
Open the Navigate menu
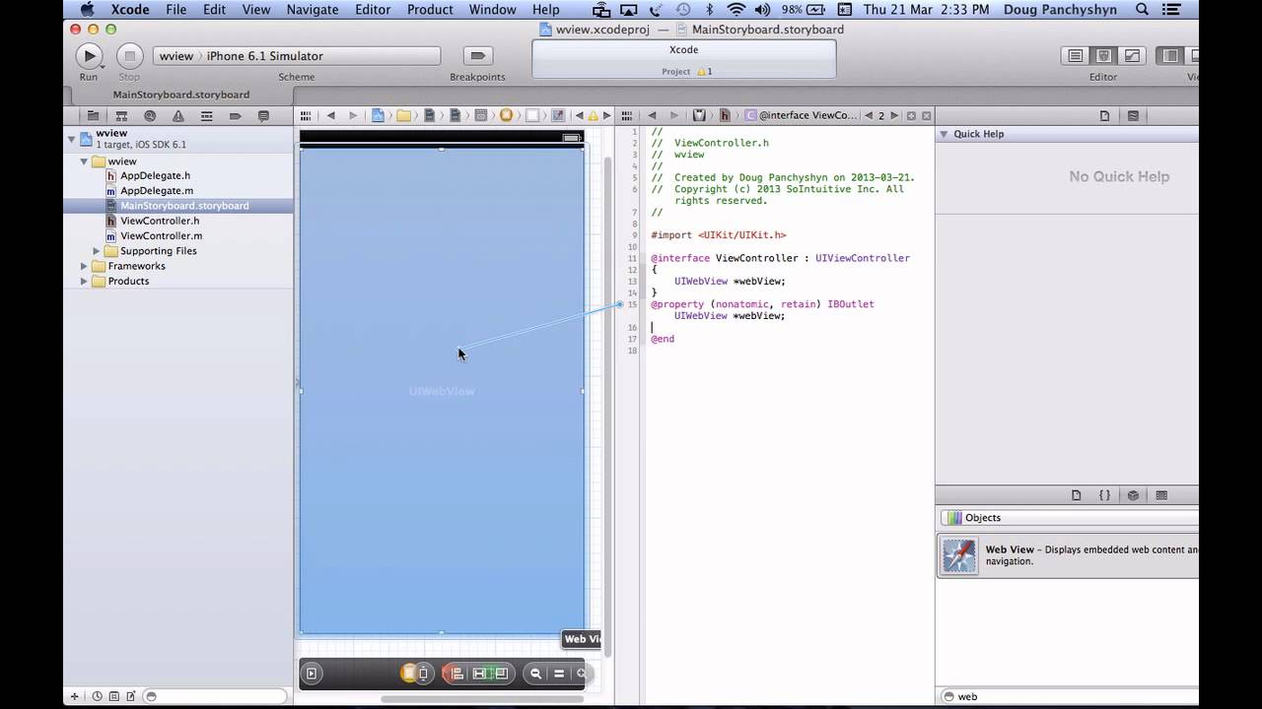click(313, 10)
